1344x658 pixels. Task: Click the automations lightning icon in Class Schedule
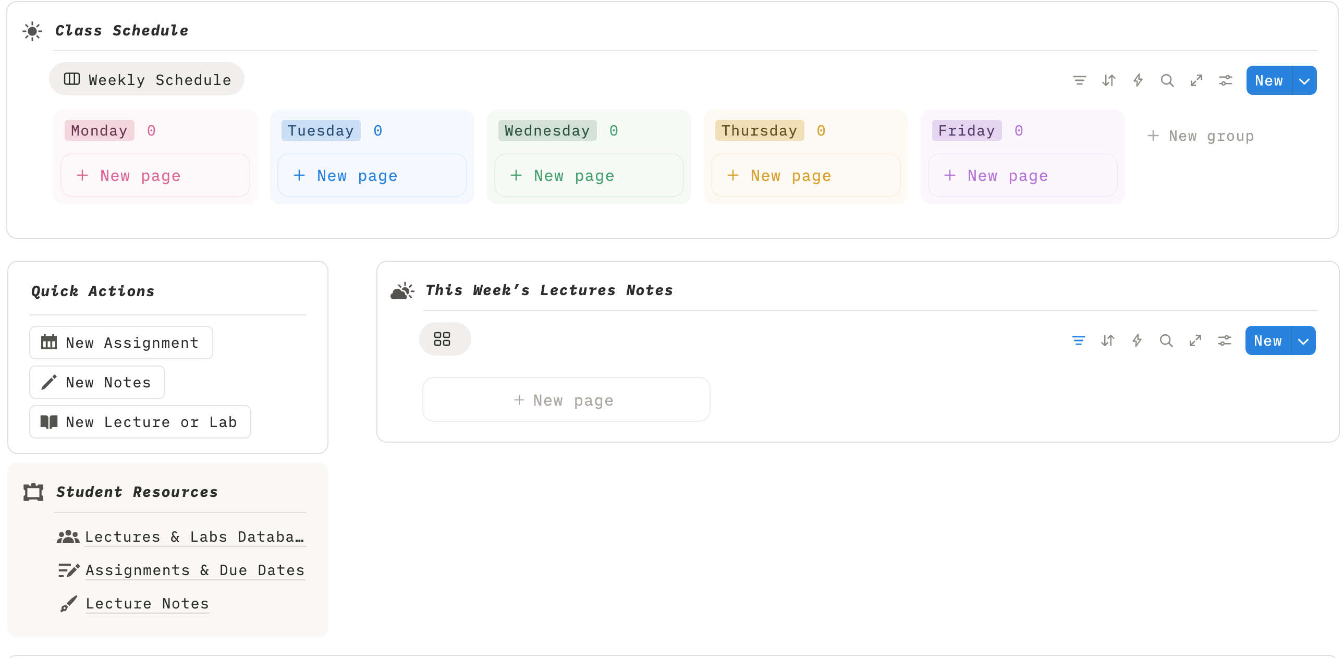[1138, 80]
